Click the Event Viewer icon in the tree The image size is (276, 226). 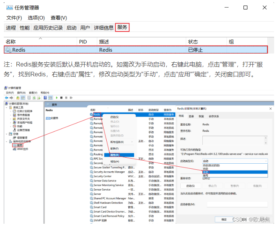click(14, 115)
